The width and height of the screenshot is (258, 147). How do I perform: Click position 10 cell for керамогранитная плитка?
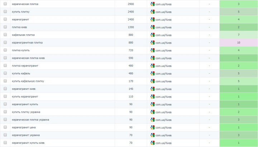pos(239,43)
